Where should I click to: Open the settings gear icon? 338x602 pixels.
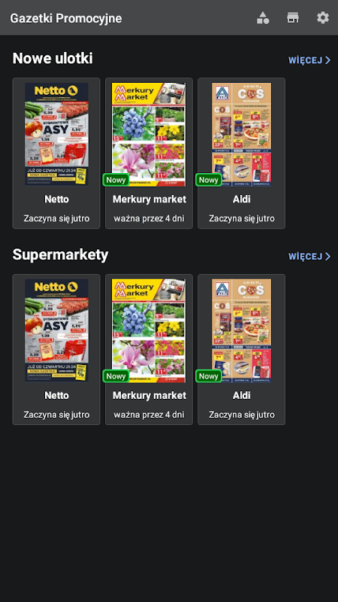pyautogui.click(x=323, y=17)
